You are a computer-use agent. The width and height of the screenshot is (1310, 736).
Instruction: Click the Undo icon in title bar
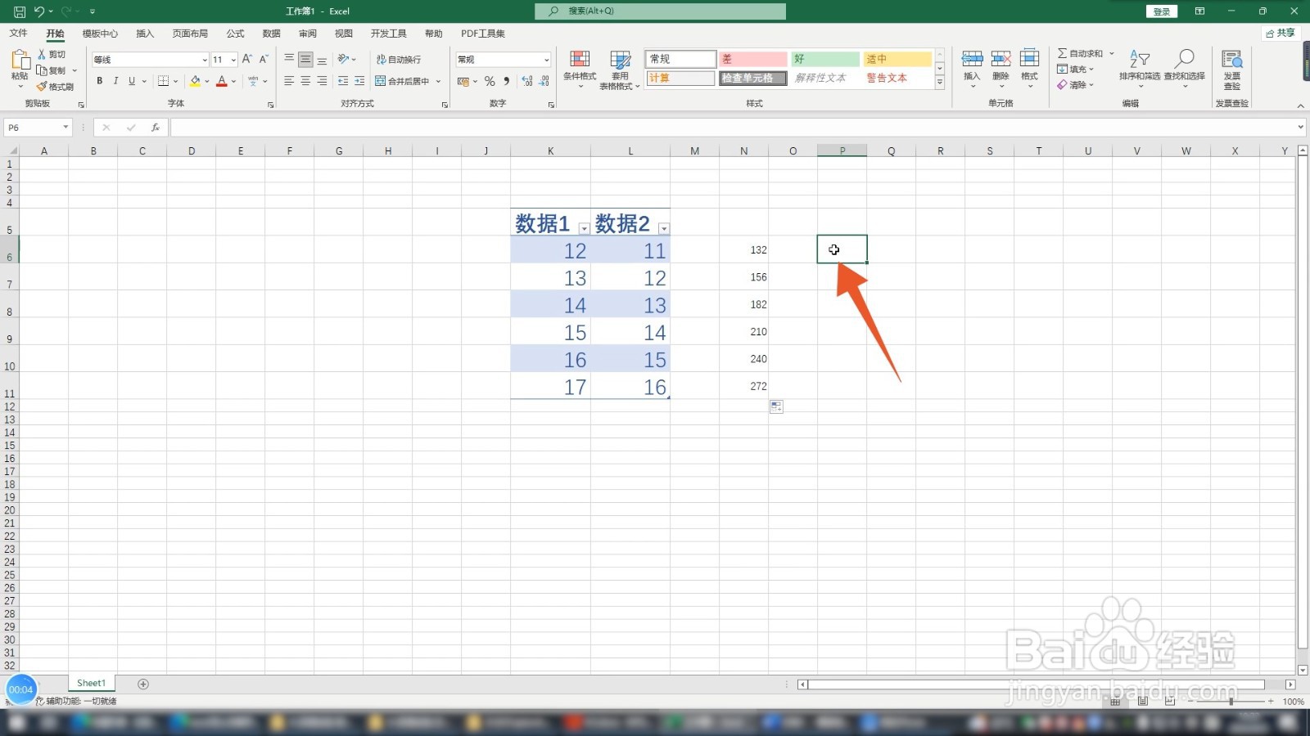38,11
